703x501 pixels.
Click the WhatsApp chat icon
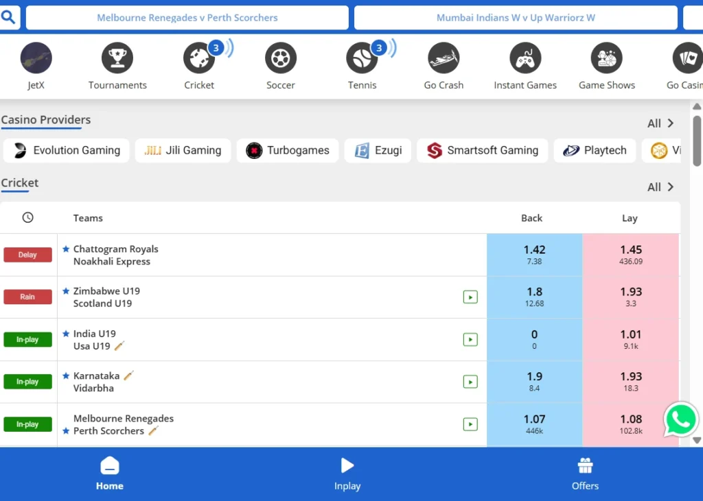click(680, 420)
